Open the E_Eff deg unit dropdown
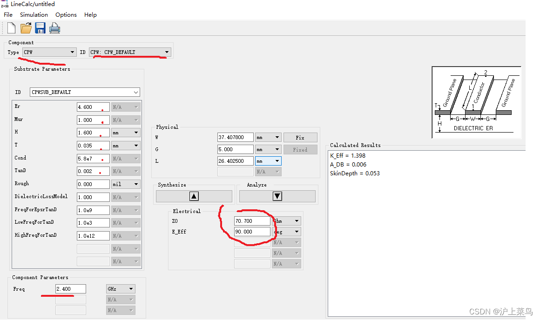540x320 pixels. point(287,232)
